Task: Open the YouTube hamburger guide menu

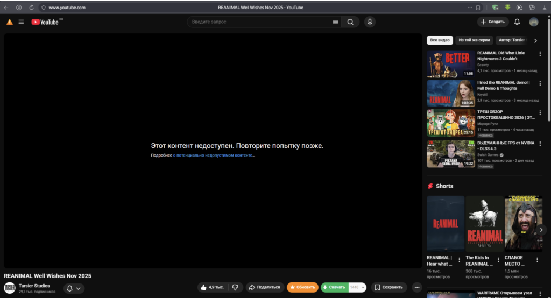Action: [x=21, y=22]
